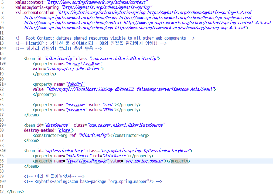Click the value "org.spring.domain"

tap(144, 161)
